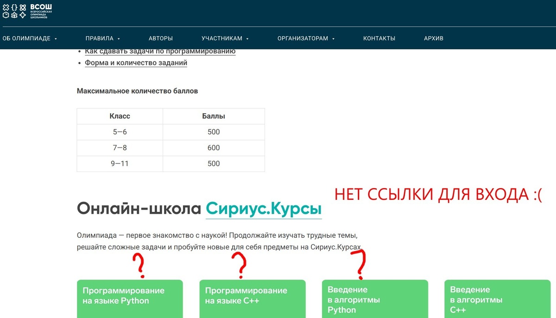
Task: Click the Форма и количество заданий link
Action: click(x=136, y=63)
